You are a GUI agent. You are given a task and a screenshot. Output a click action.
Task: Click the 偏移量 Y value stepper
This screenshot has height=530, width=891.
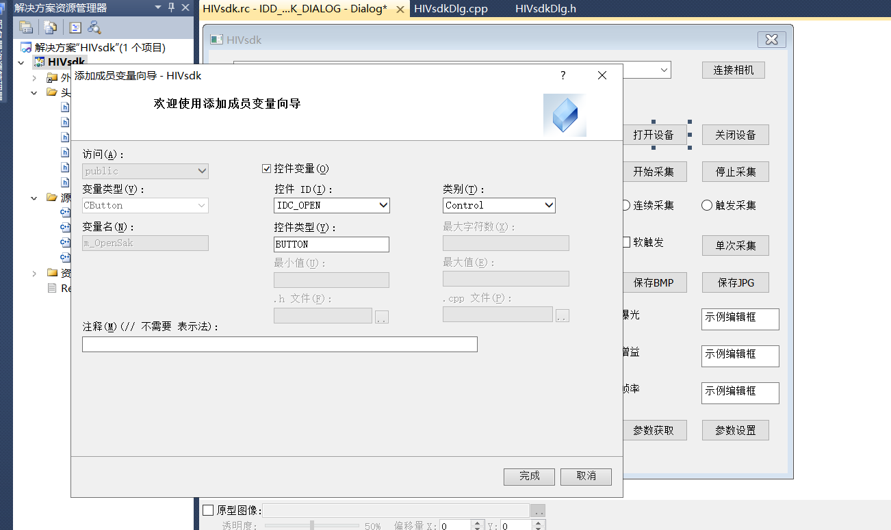pyautogui.click(x=539, y=525)
